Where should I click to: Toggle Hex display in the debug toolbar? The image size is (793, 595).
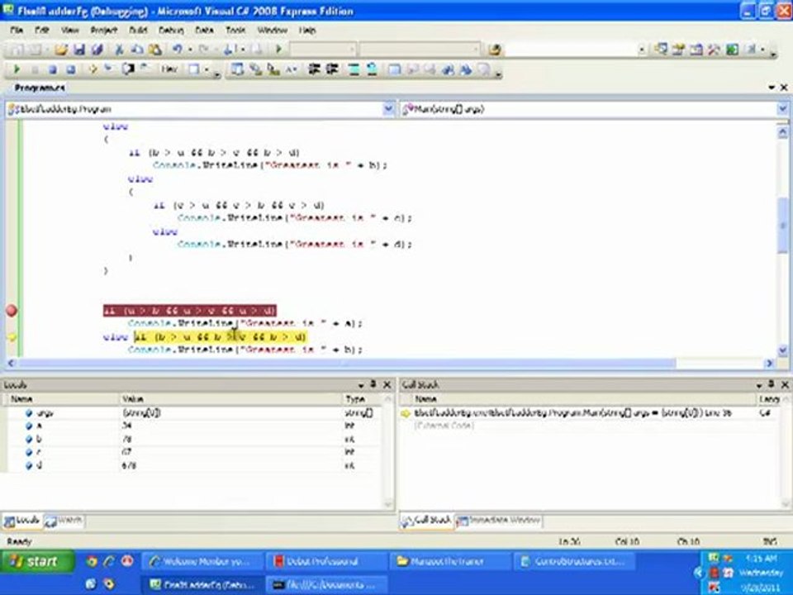click(169, 69)
